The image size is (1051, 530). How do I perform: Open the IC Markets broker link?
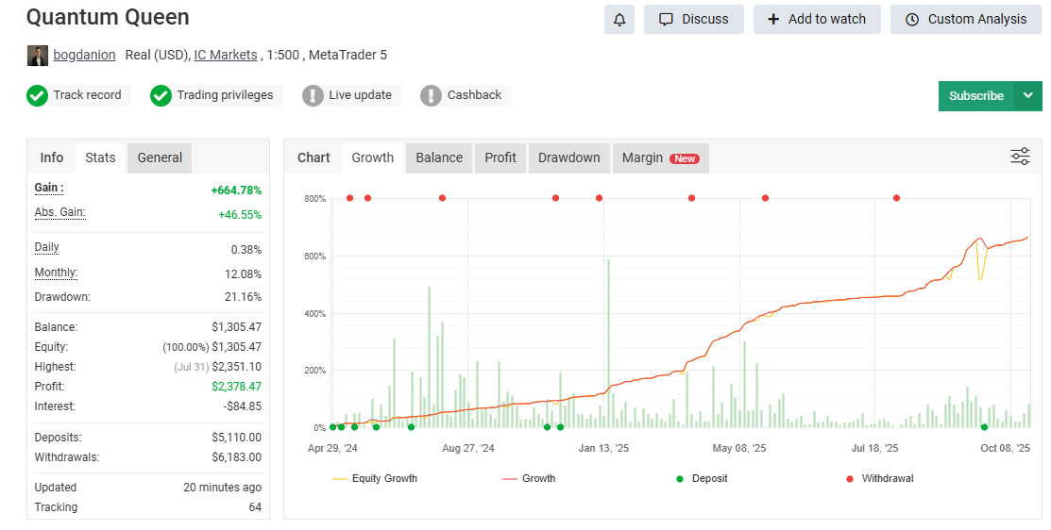coord(226,55)
